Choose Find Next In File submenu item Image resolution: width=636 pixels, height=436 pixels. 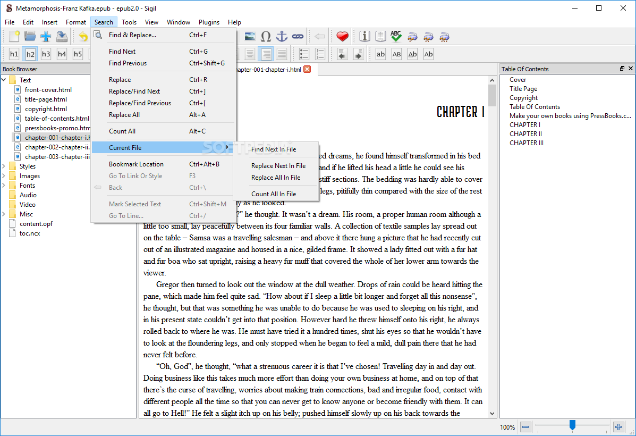[276, 149]
